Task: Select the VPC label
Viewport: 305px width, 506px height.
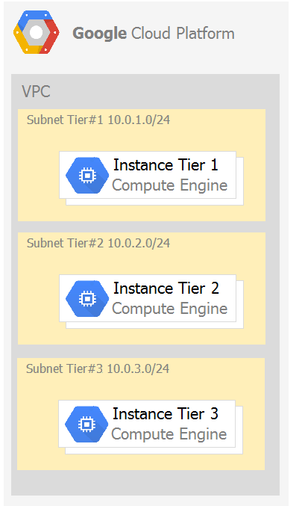Action: coord(36,91)
